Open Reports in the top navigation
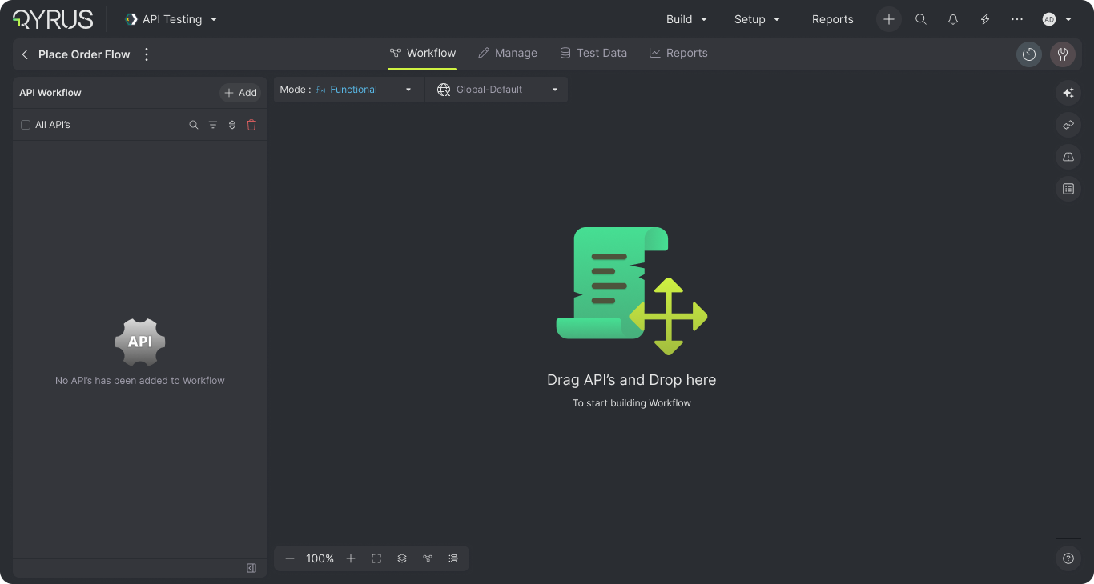1094x584 pixels. pos(833,19)
